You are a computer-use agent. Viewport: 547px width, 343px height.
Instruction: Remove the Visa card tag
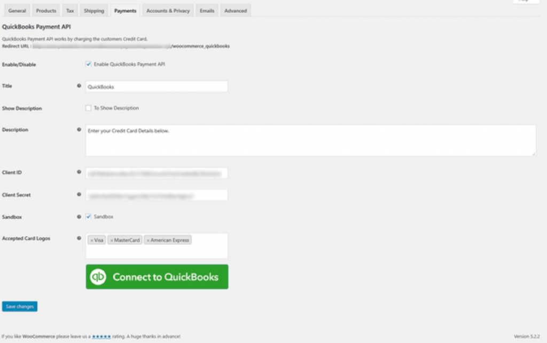(x=92, y=240)
